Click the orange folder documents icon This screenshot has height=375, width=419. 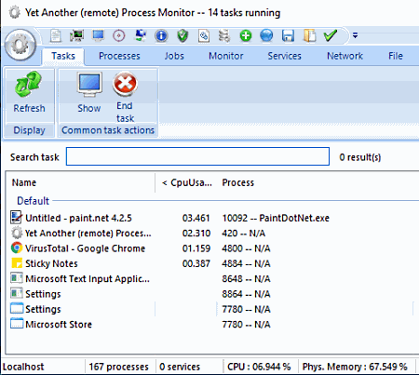309,35
